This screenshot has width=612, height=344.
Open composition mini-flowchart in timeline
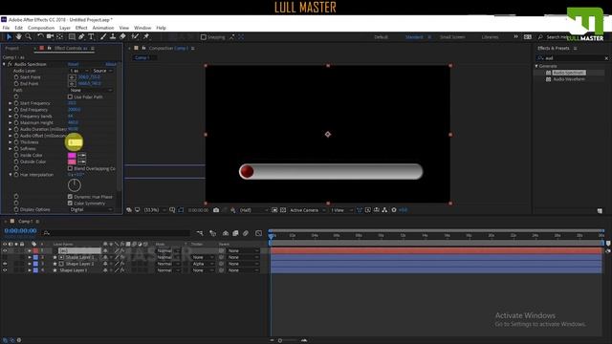(200, 233)
